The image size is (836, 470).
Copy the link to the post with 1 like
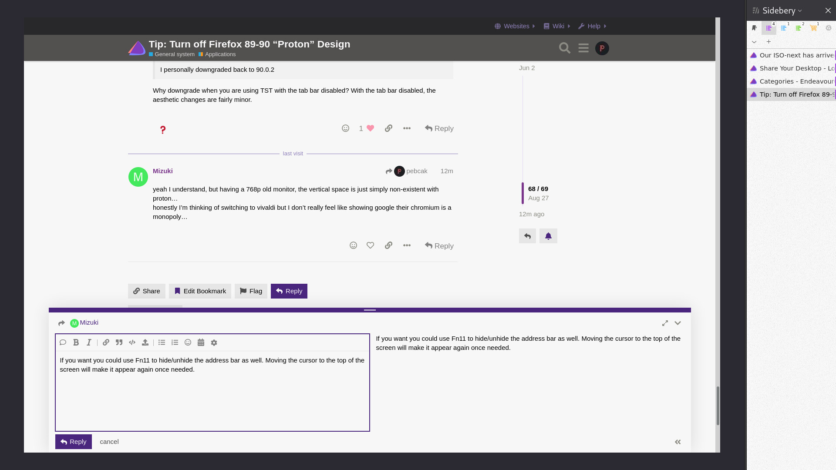point(388,128)
